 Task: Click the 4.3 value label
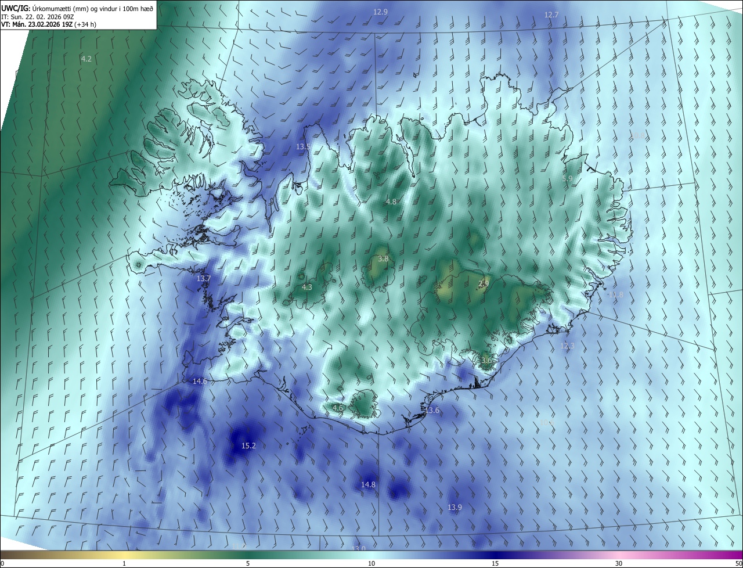(307, 287)
